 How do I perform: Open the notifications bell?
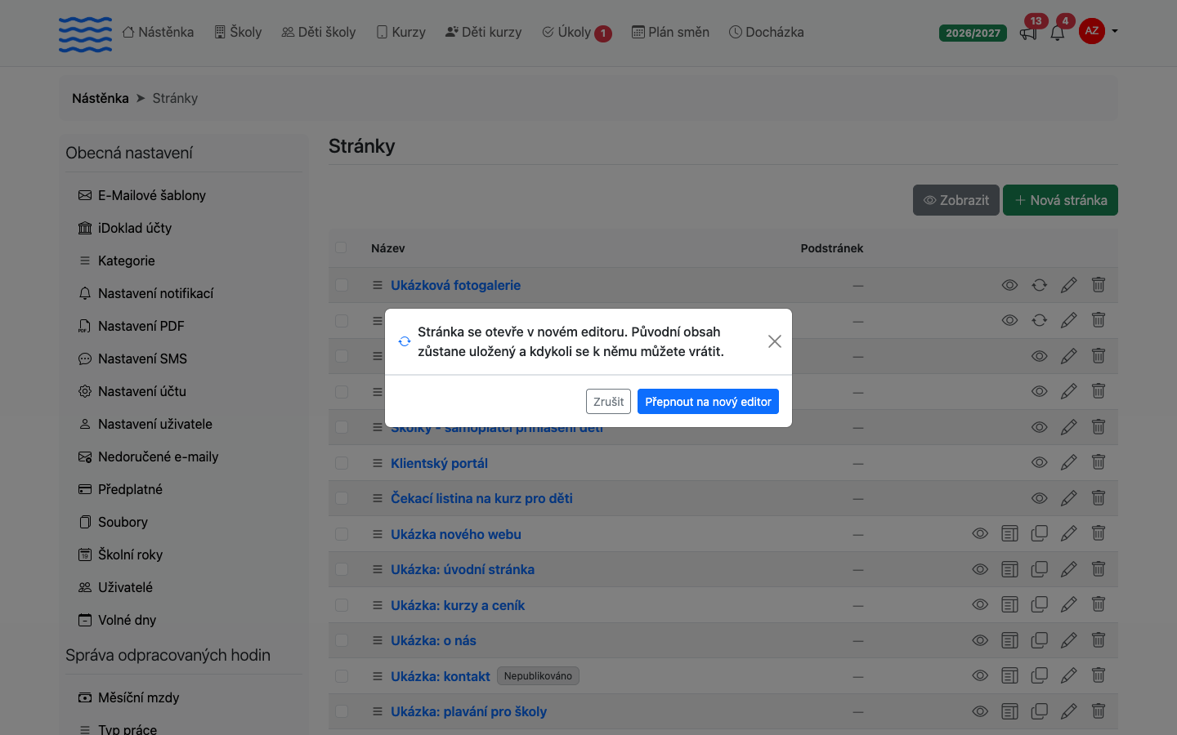click(x=1058, y=33)
